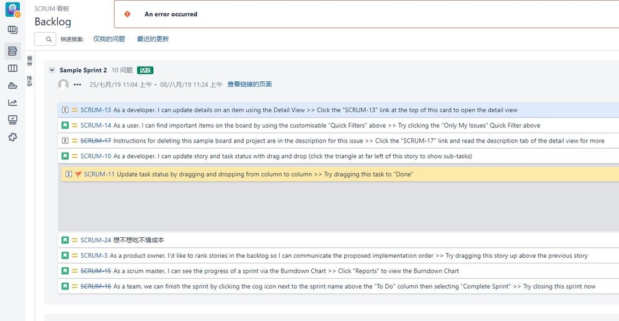Open the Issues monitor icon in sidebar
This screenshot has width=619, height=321.
coord(12,120)
